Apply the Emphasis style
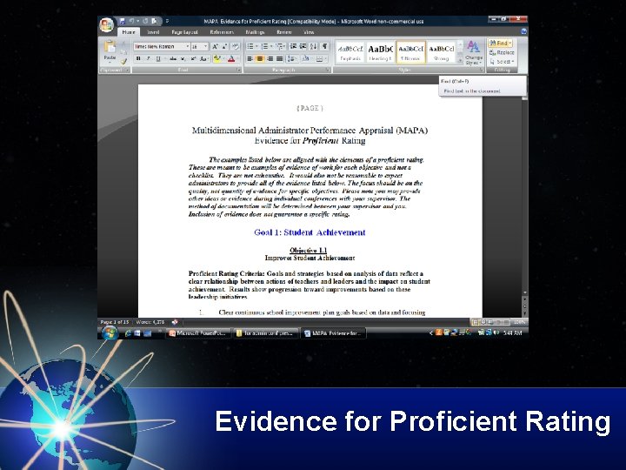Screen dimensions: 626x470 click(350, 52)
